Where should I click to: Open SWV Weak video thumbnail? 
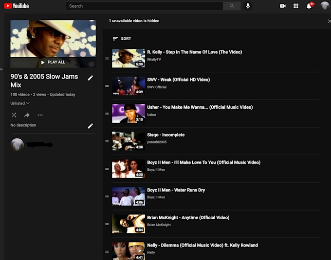(129, 86)
